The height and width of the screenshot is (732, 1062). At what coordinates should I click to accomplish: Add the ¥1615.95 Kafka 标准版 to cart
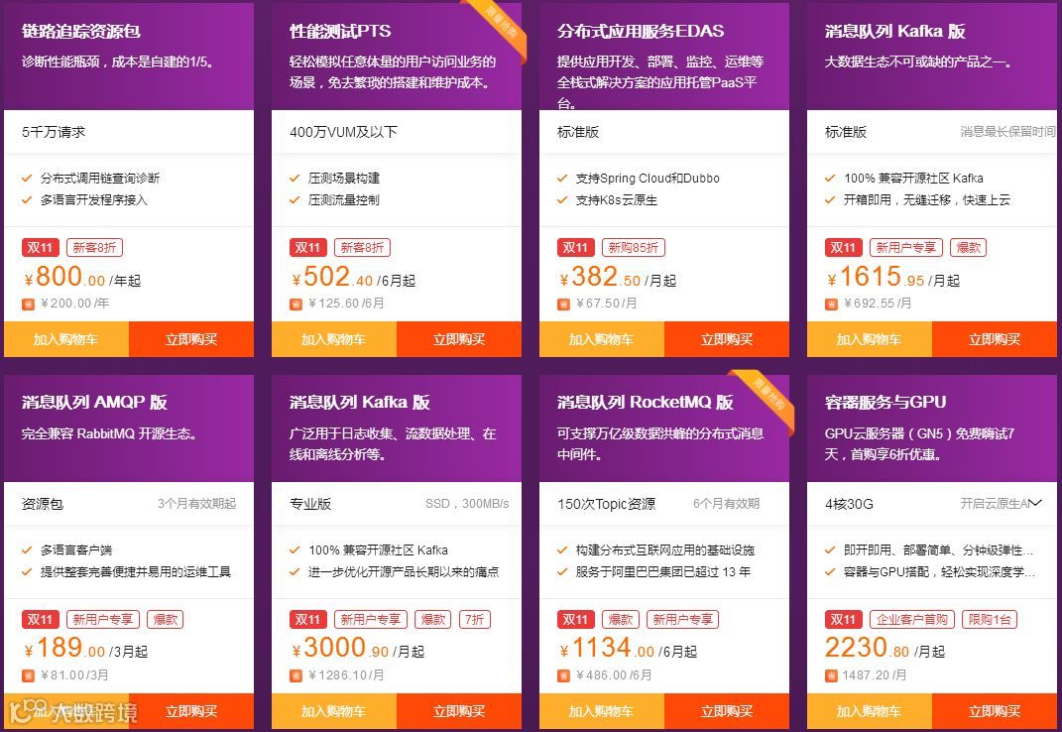870,339
